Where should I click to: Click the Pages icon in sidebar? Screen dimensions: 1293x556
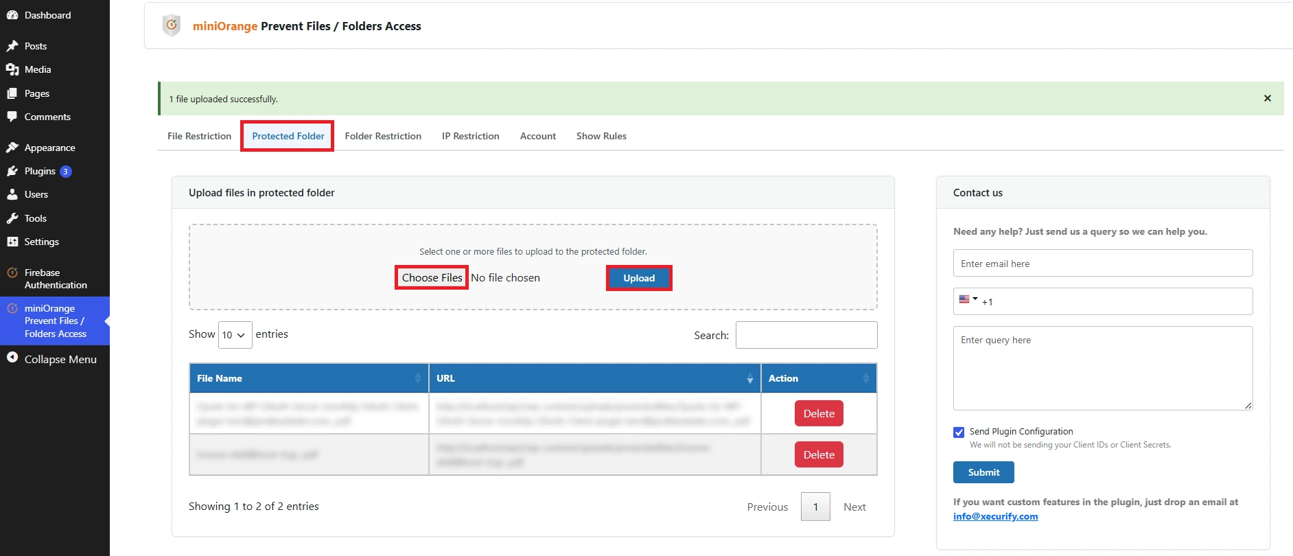pyautogui.click(x=12, y=93)
